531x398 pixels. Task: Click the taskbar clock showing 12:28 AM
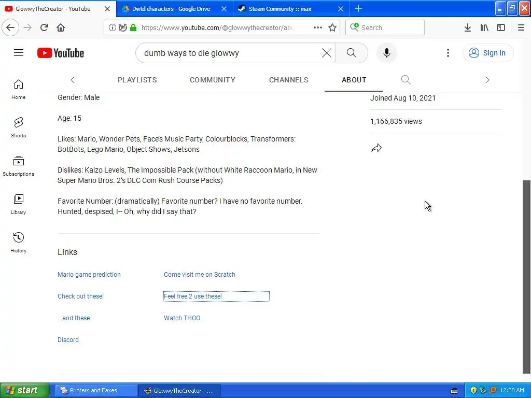[x=512, y=390]
